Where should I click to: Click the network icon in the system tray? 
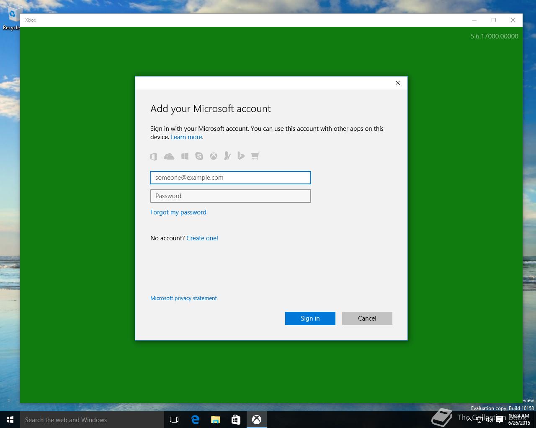click(479, 420)
